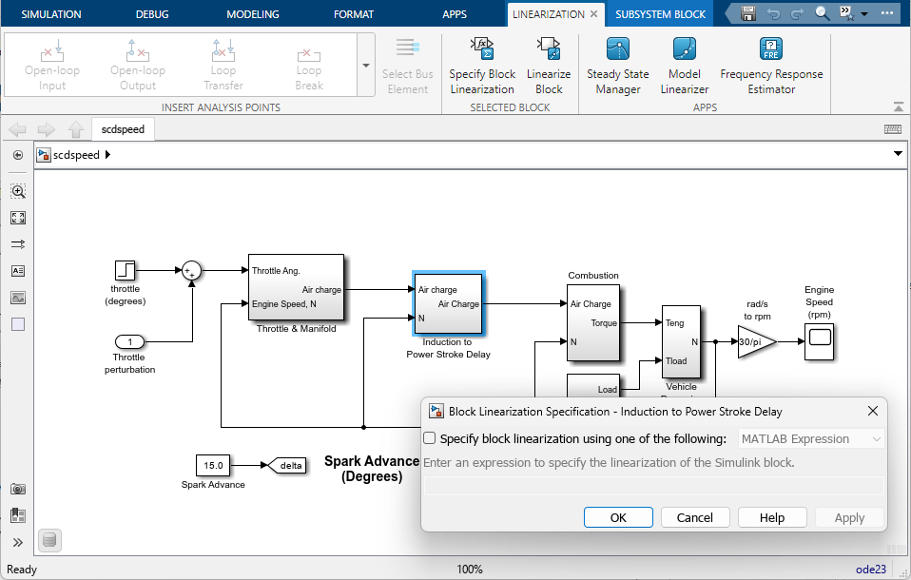Screen dimensions: 911x580
Task: Open the Model Linearizer app
Action: 685,65
